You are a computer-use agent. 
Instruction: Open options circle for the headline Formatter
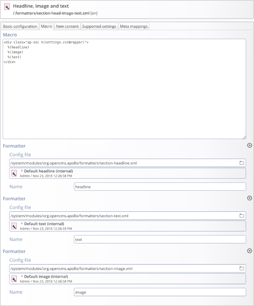click(x=249, y=146)
